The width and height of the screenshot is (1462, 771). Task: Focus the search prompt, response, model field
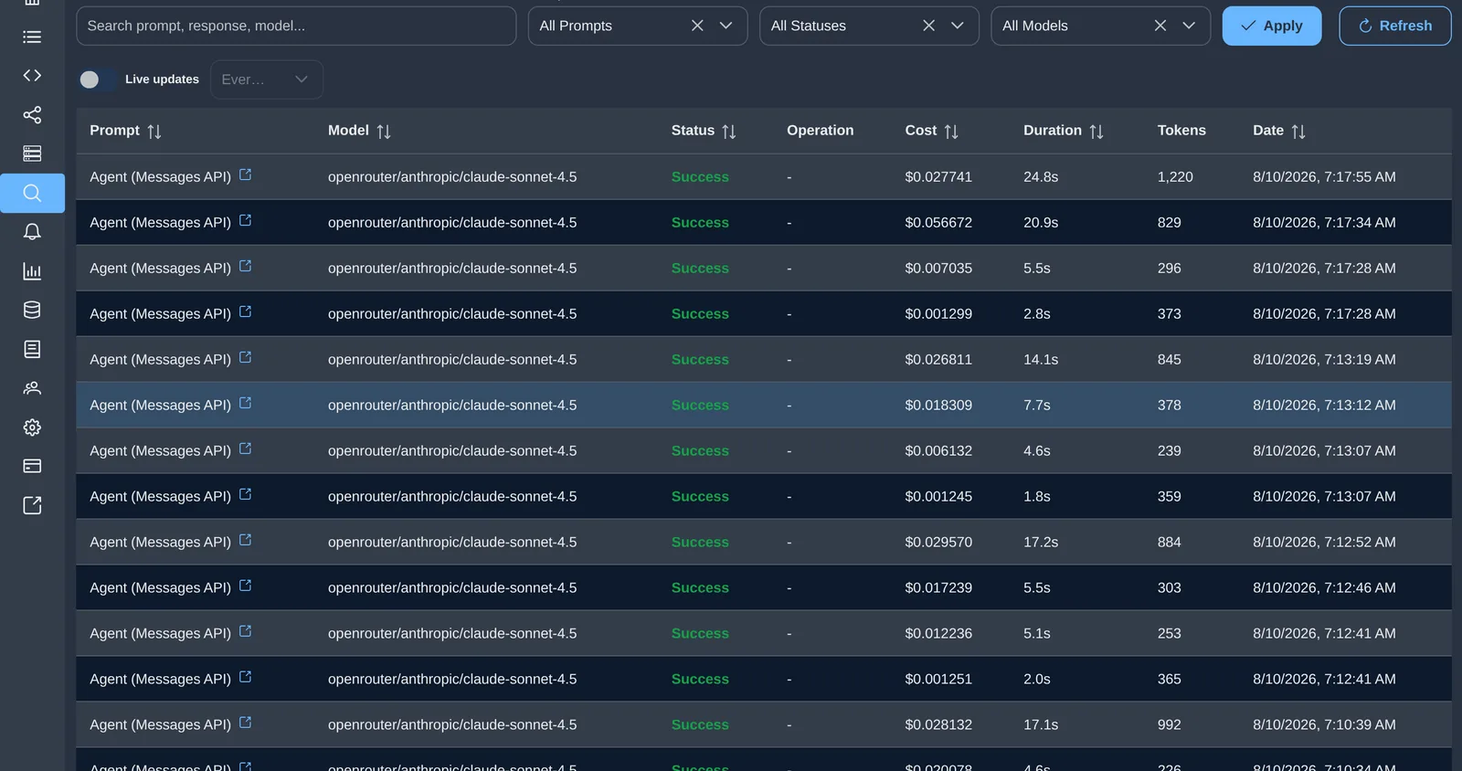[x=296, y=26]
